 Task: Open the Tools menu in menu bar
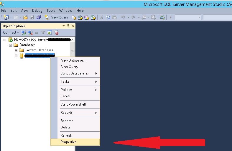tap(51, 11)
